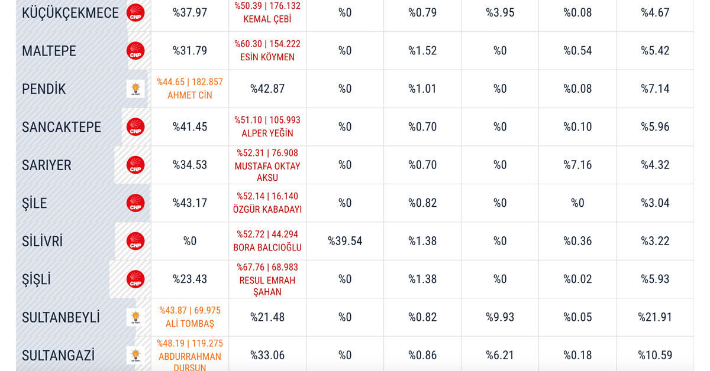Click the AK Parti logo in Sultangazi row

[135, 355]
